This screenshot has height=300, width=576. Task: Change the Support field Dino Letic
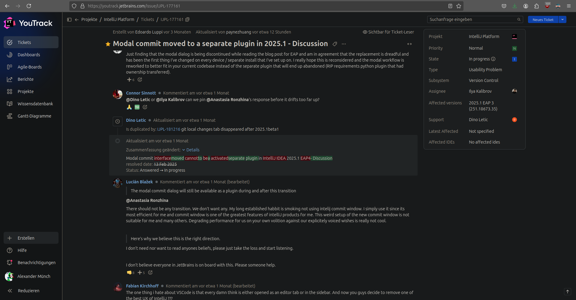(478, 120)
